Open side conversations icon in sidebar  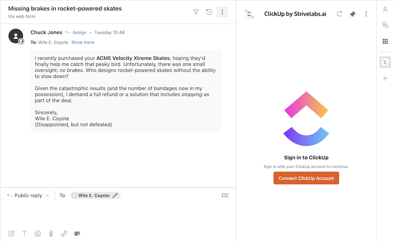click(x=385, y=25)
